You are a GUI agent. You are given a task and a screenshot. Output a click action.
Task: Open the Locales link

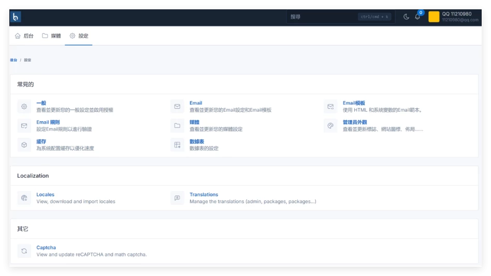[45, 195]
